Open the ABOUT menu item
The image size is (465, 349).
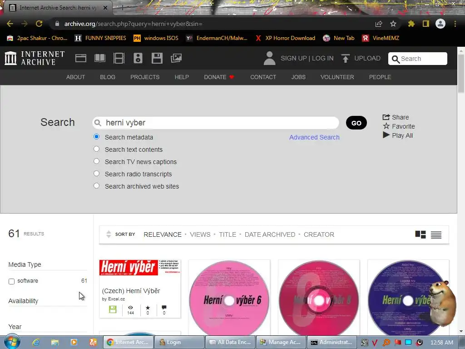(x=75, y=77)
